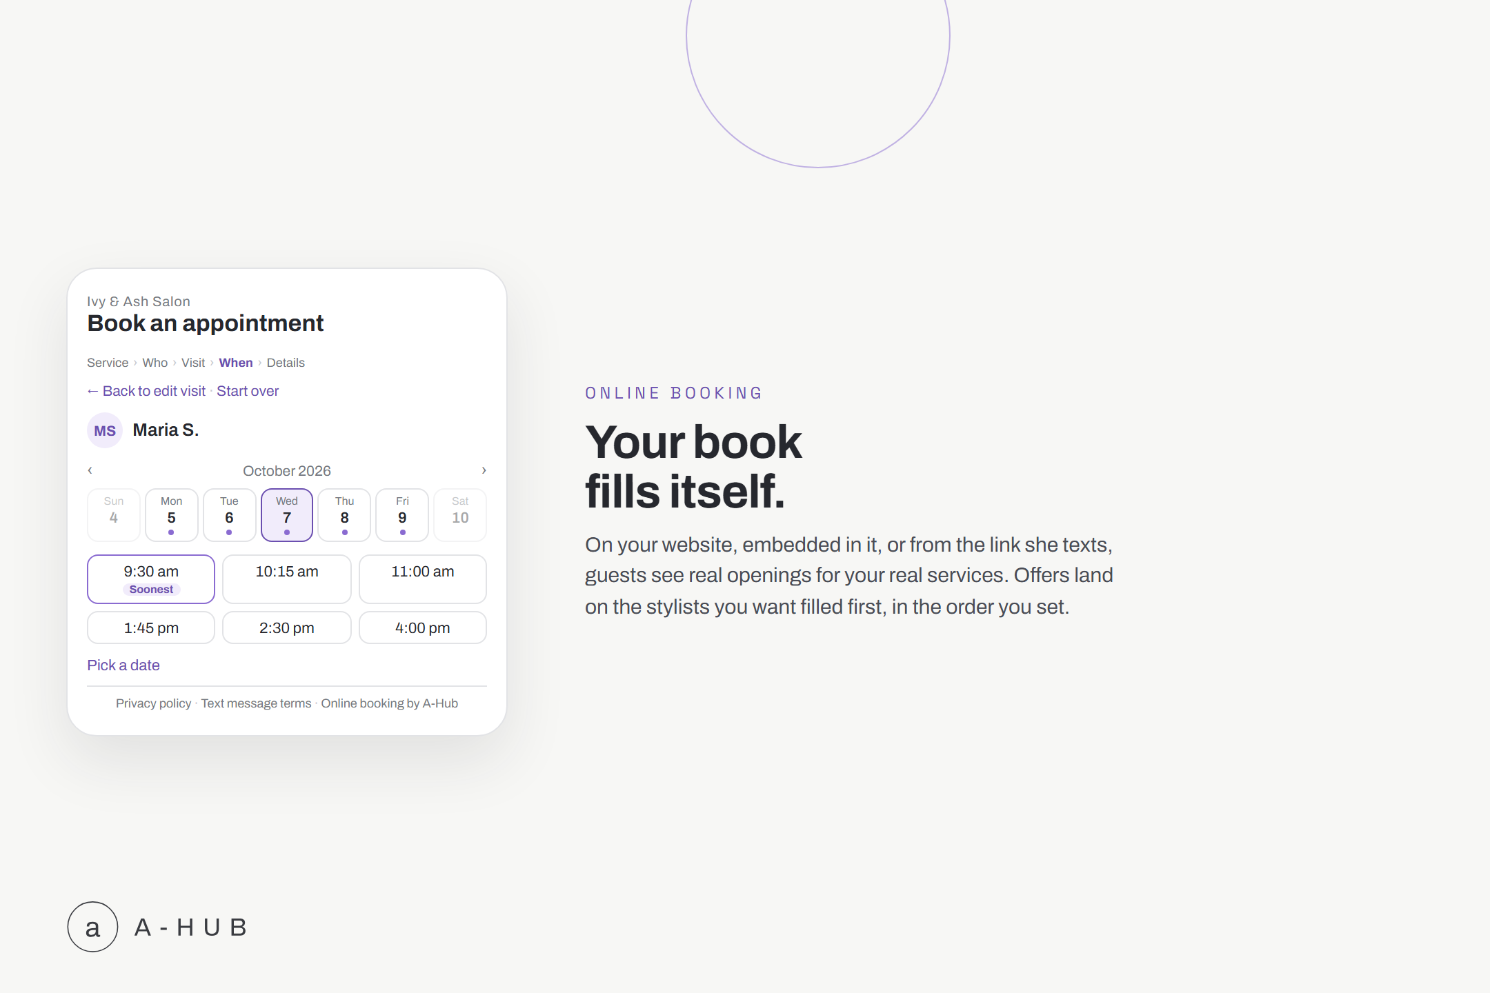Jump to the Visit step
The width and height of the screenshot is (1490, 993).
[x=193, y=363]
